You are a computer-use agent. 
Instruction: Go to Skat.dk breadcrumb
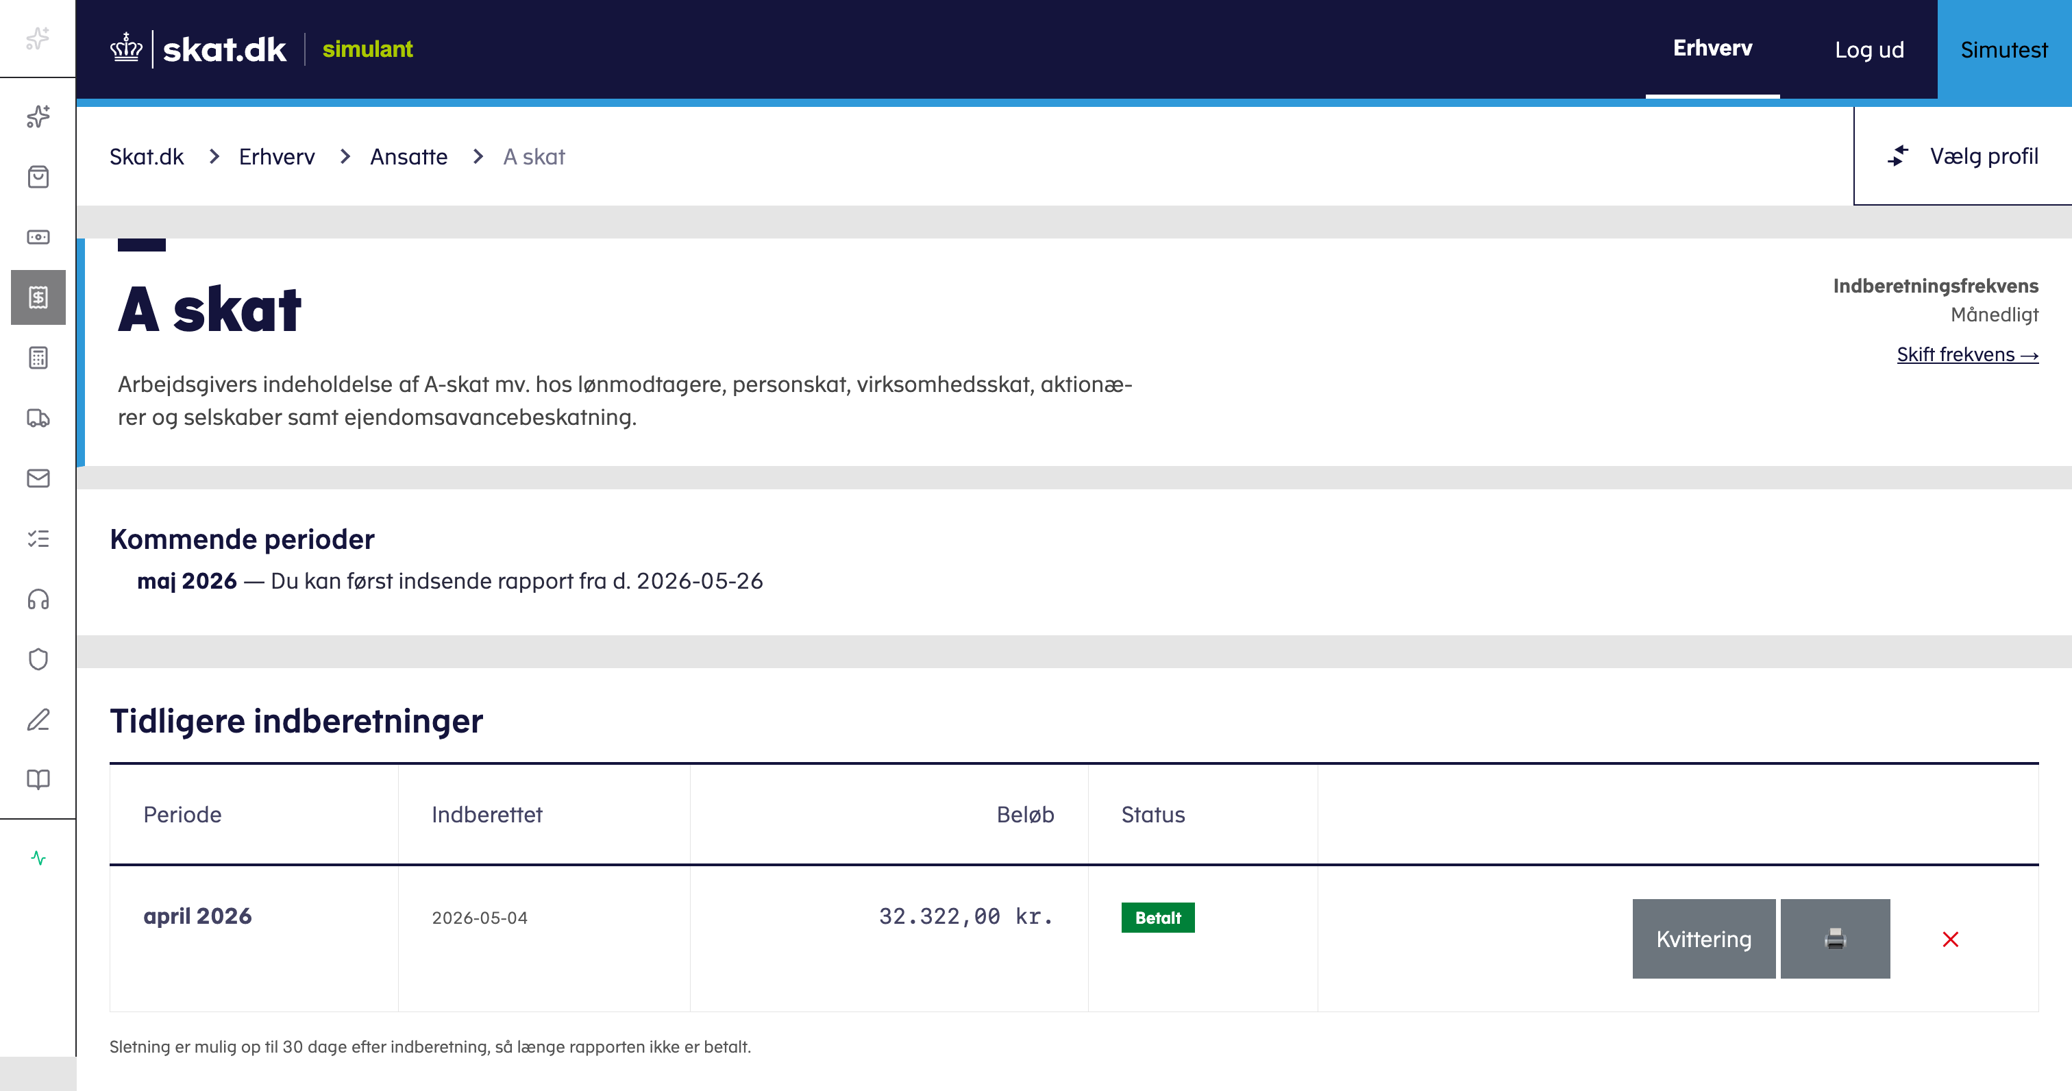147,156
